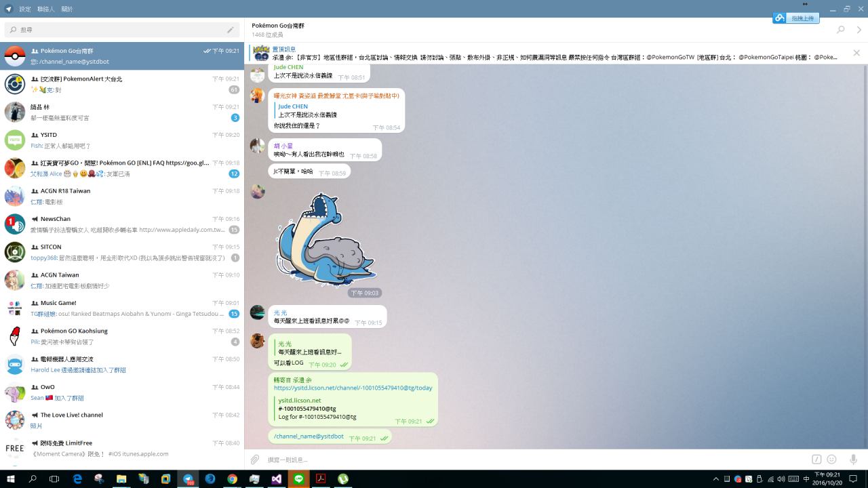Click the 拖拽上传 upload button
868x488 pixels.
[796, 18]
